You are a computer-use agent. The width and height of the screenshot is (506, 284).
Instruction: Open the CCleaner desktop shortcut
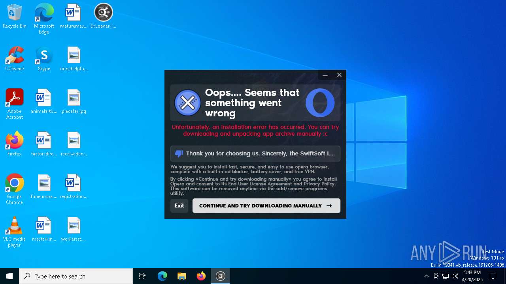pyautogui.click(x=15, y=59)
